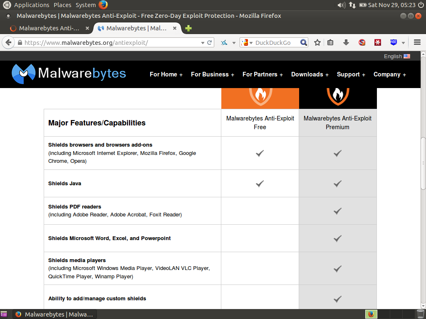
Task: Click the ABE Adblock toolbar icon
Action: [394, 42]
